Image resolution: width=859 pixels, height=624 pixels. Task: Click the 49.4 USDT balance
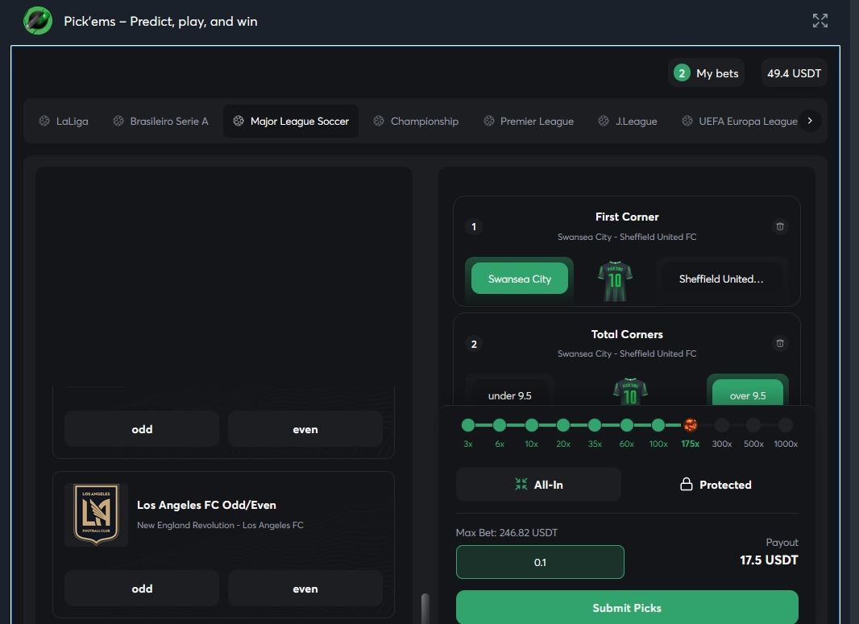(x=794, y=73)
